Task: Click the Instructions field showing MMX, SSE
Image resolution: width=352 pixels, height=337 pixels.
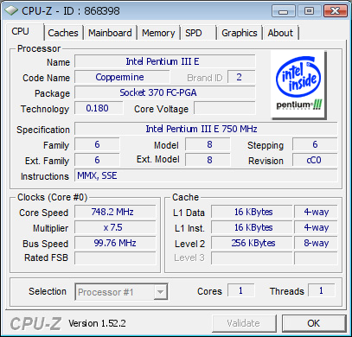Action: click(x=206, y=175)
